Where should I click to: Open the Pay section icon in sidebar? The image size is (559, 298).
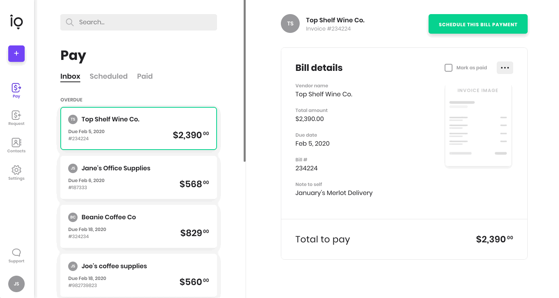point(16,87)
